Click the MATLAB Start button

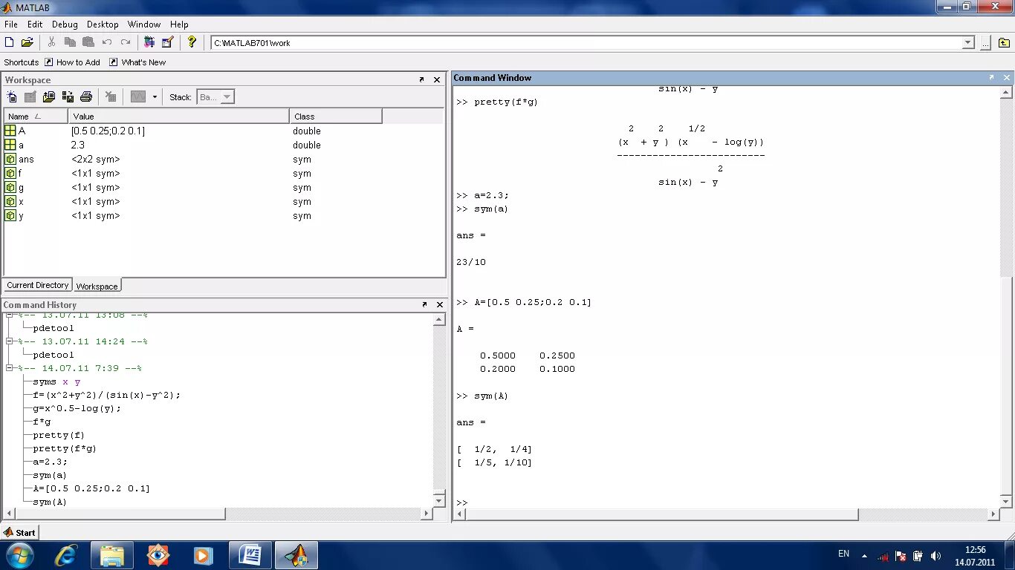coord(20,532)
